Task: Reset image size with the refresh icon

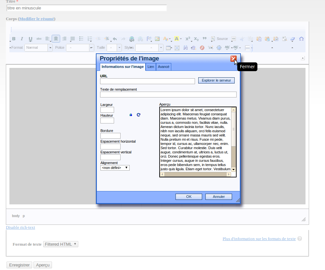Action: click(x=138, y=115)
